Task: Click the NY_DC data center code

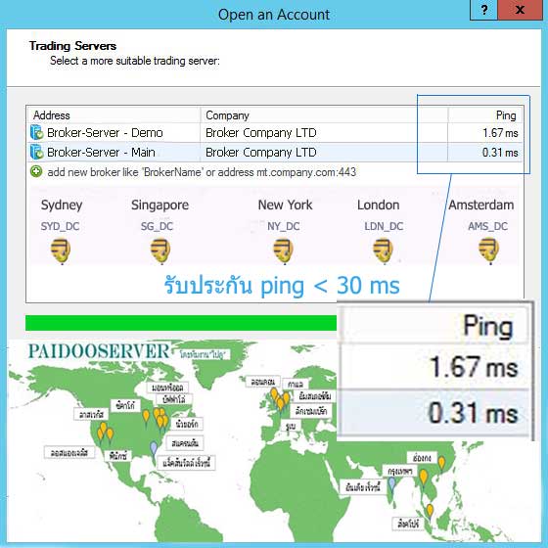Action: [284, 226]
